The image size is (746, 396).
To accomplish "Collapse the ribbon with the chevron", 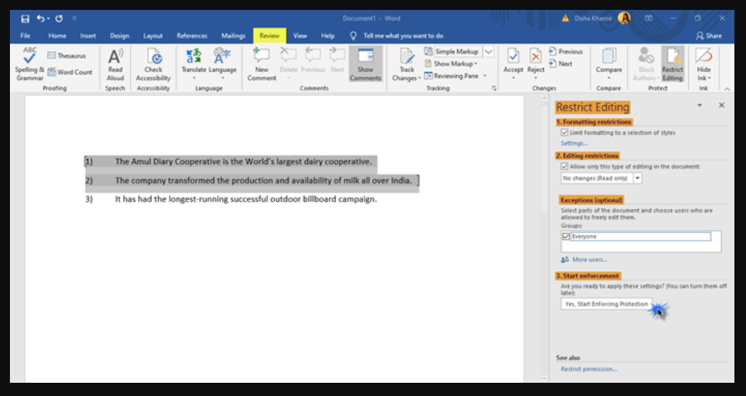I will [x=727, y=88].
